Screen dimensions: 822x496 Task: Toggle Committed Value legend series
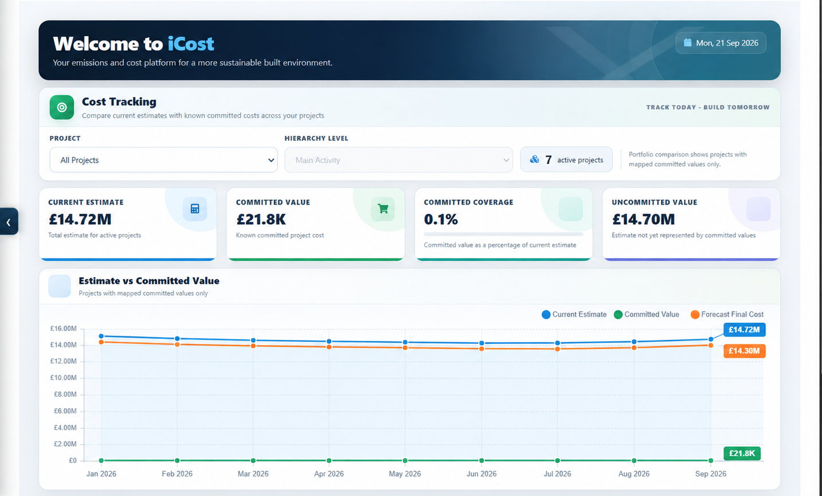click(646, 314)
